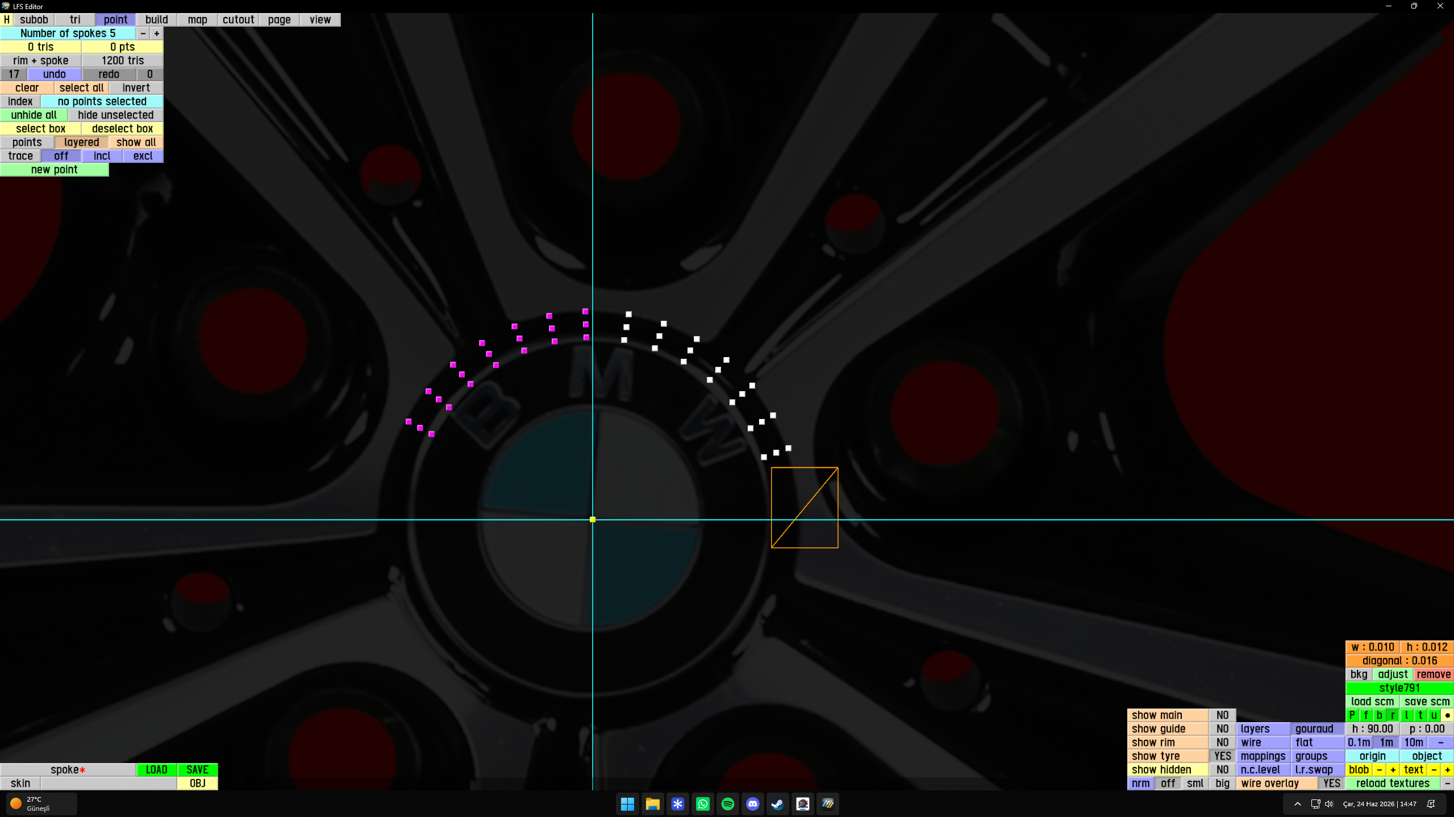Screen dimensions: 1454x817
Task: Click the undo button
Action: 55,74
